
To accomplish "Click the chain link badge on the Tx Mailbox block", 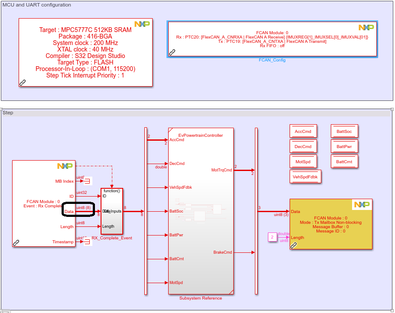I will coord(294,245).
